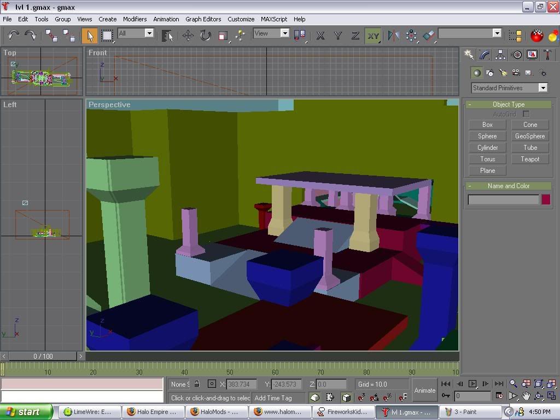Screen dimensions: 560x420
Task: Enable the AutoGrid checkbox
Action: (x=526, y=114)
